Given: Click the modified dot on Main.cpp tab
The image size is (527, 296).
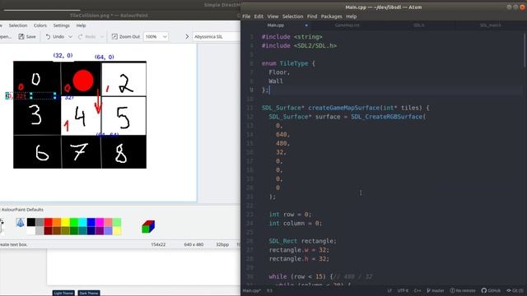Looking at the screenshot, I should click(x=306, y=25).
